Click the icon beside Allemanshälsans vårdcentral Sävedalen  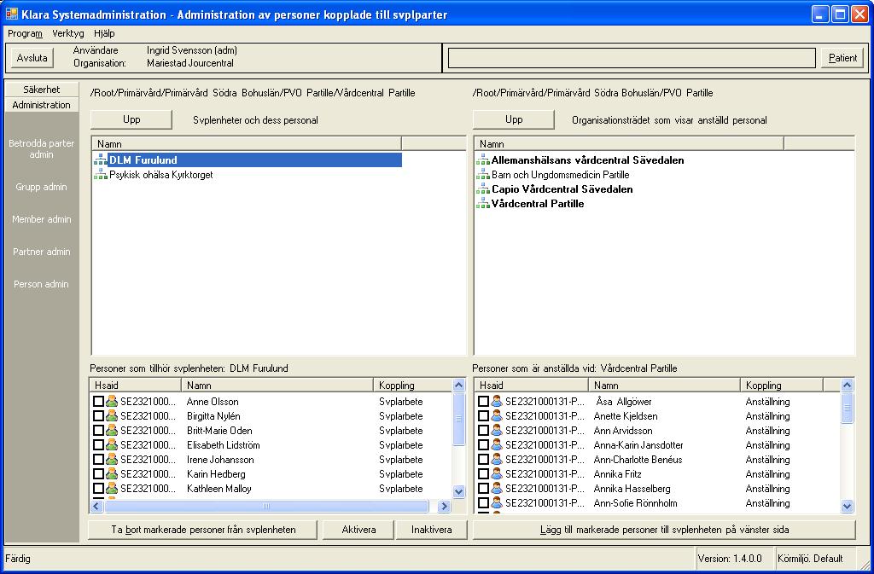[x=483, y=160]
